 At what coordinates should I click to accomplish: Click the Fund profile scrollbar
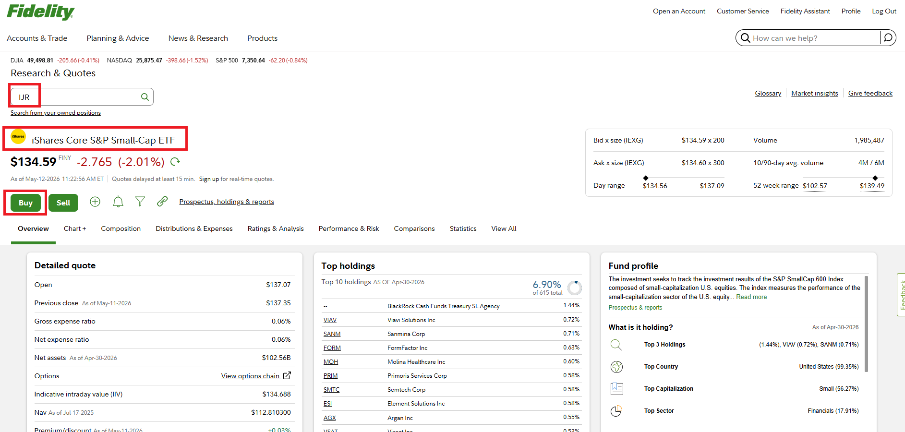[x=866, y=324]
